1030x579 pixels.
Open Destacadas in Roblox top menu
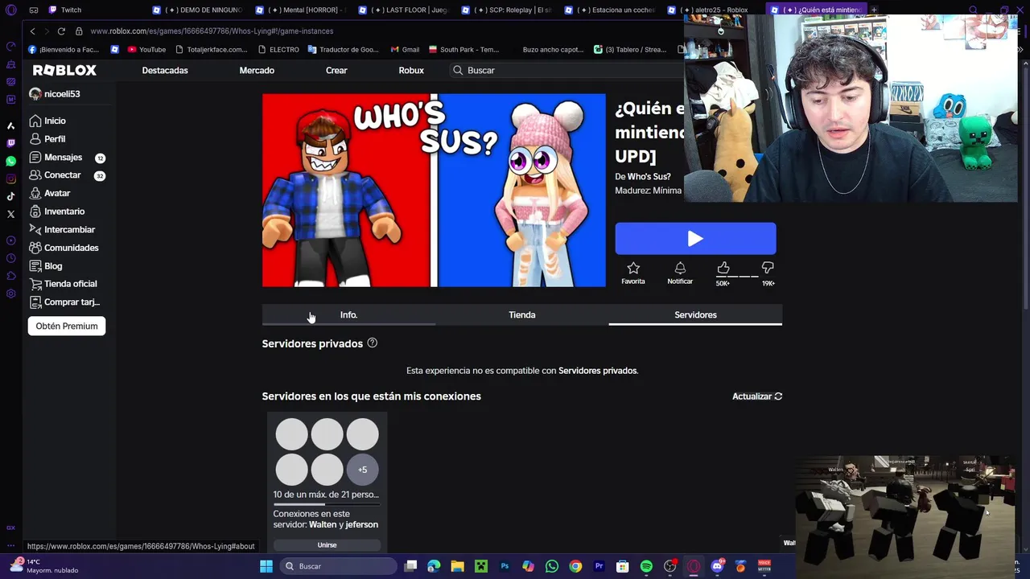coord(165,70)
